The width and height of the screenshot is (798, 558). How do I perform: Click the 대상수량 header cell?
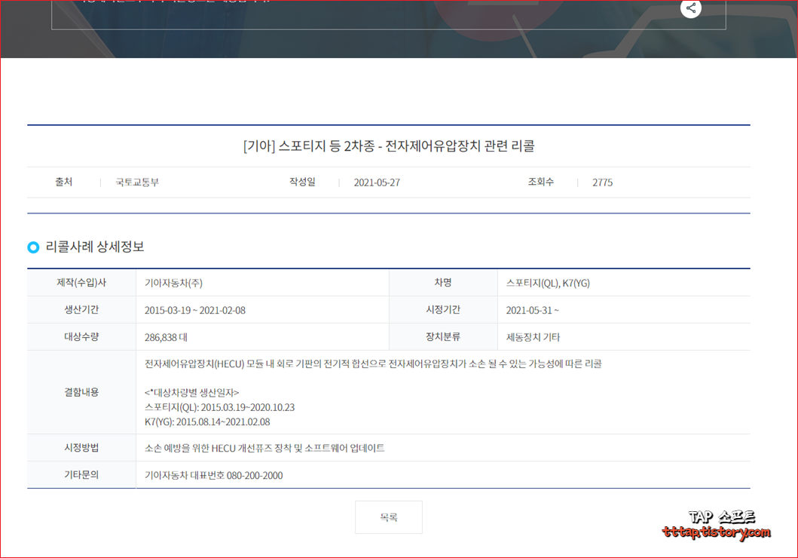81,336
